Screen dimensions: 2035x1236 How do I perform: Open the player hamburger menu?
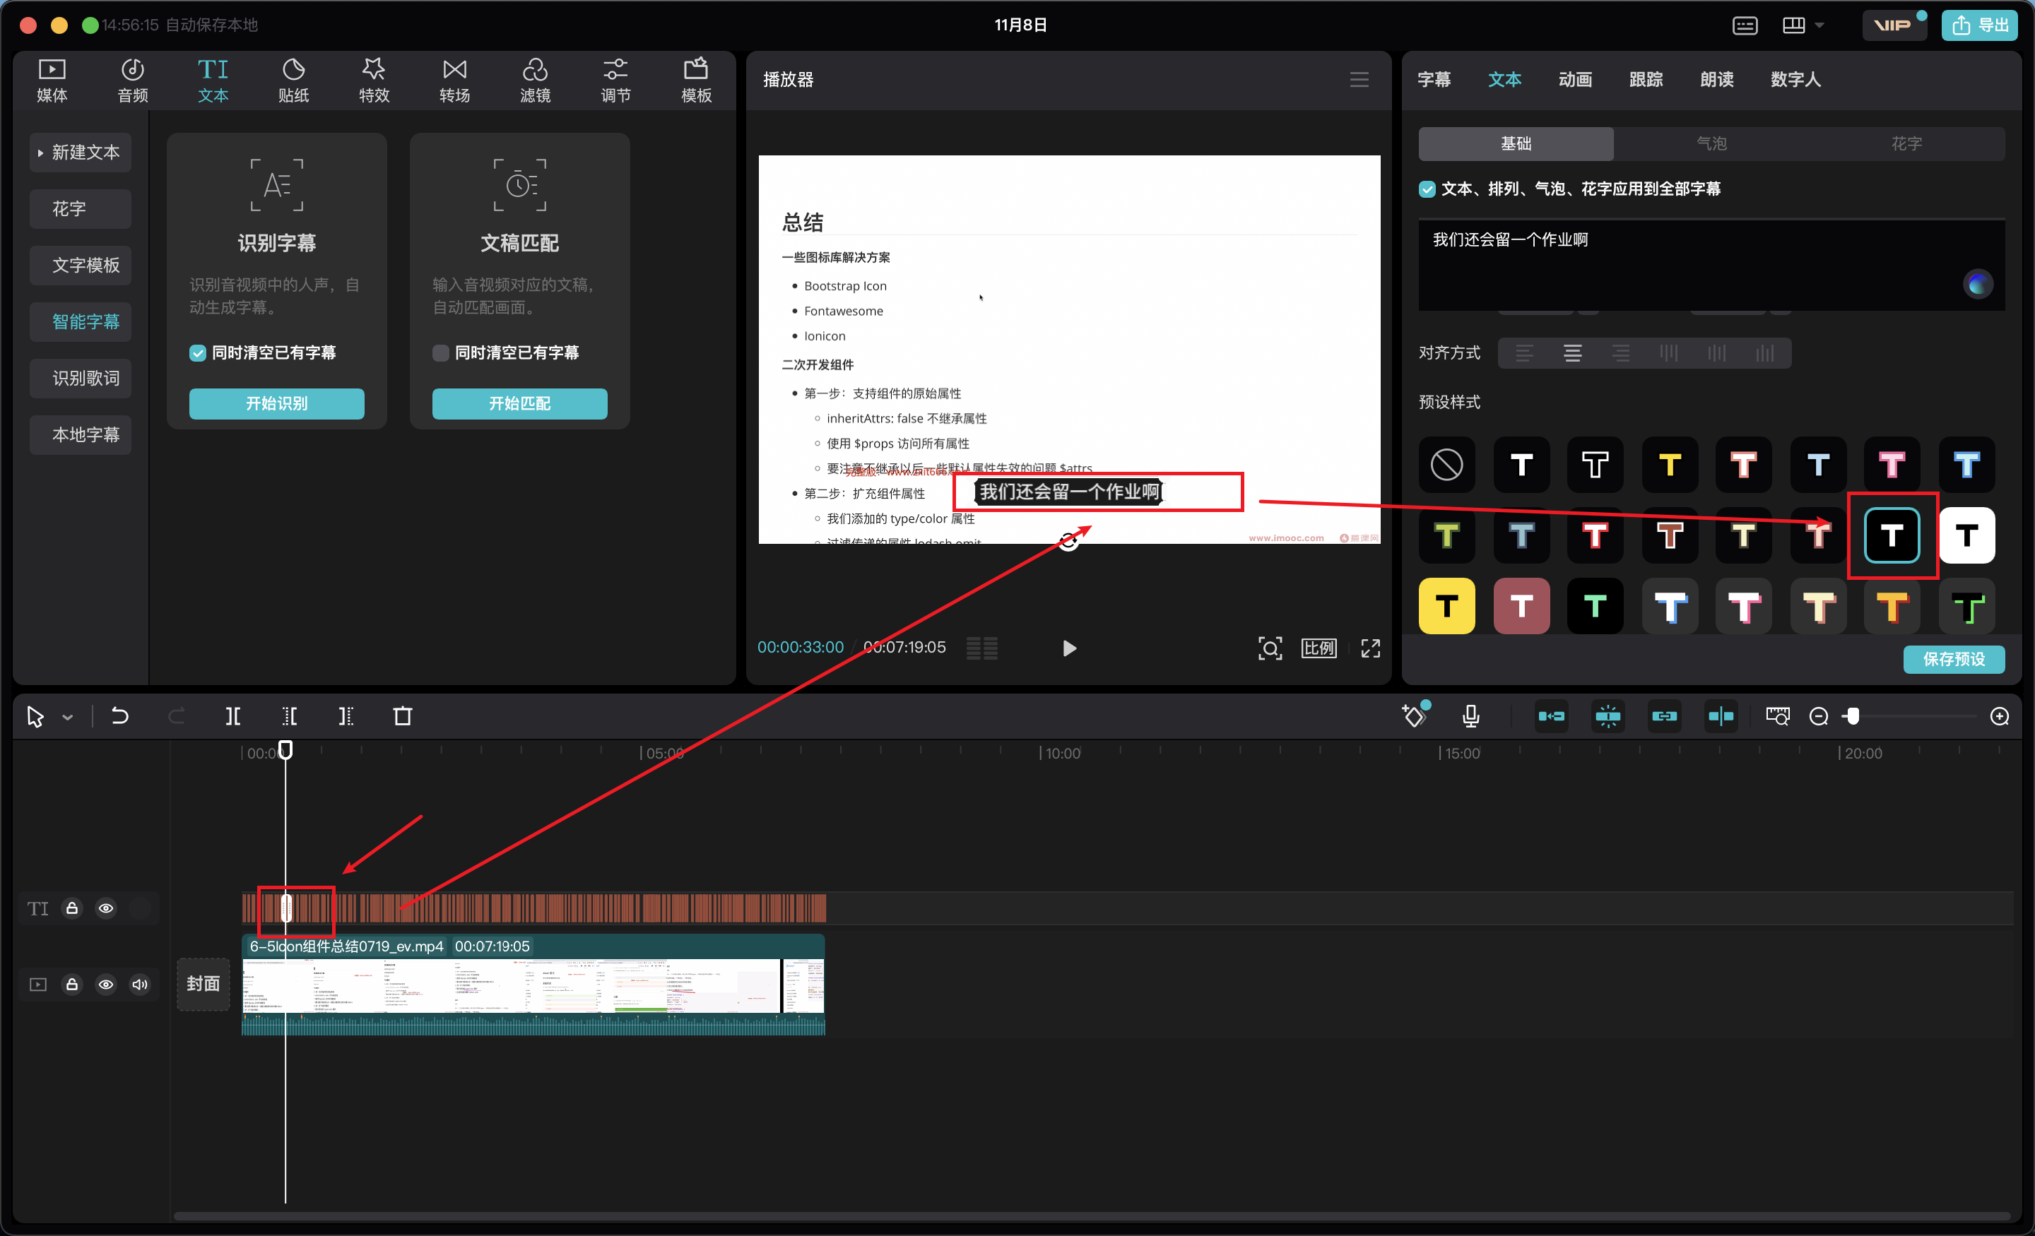click(1359, 80)
